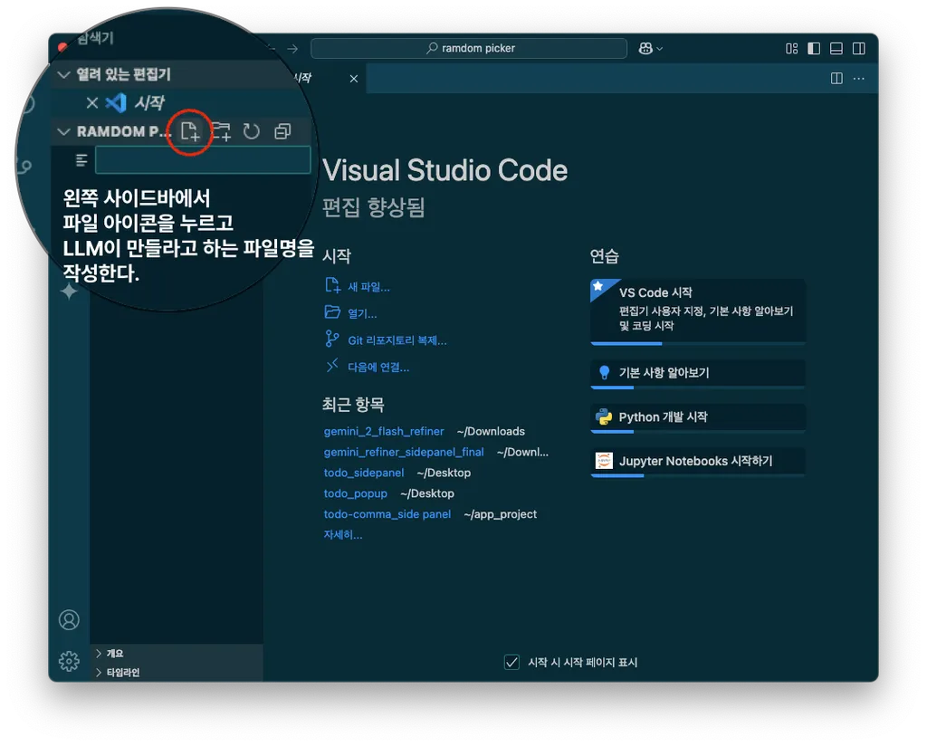Click the 최근 항목 heading

(353, 405)
